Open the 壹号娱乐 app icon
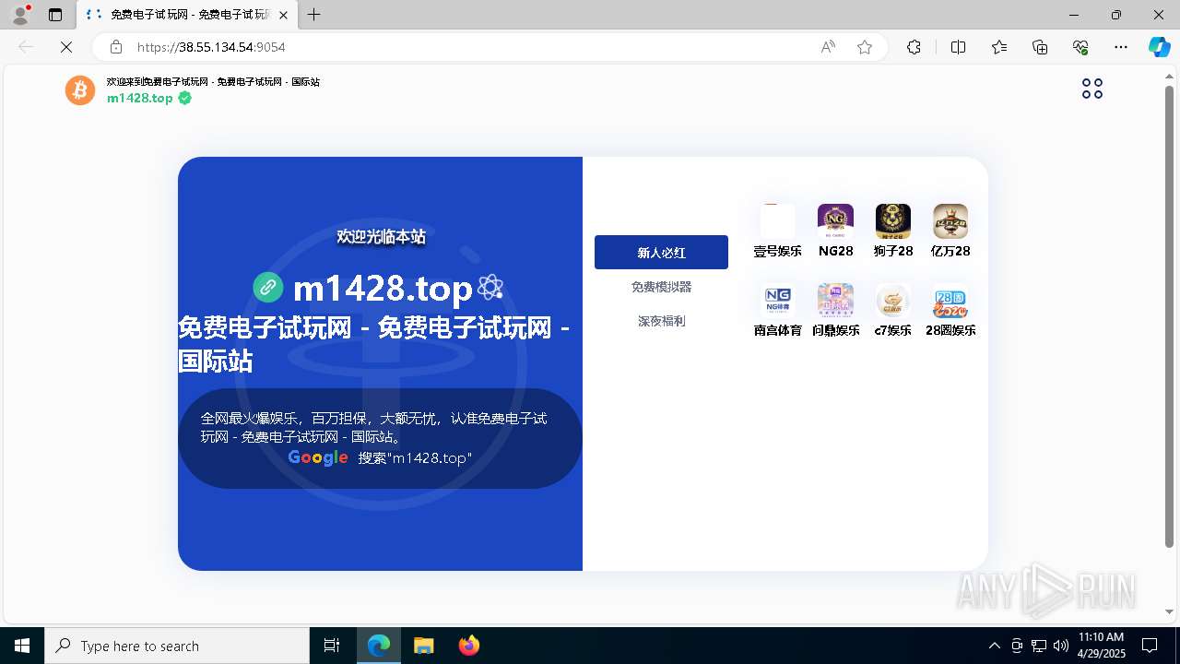Viewport: 1180px width, 664px height. 777,221
